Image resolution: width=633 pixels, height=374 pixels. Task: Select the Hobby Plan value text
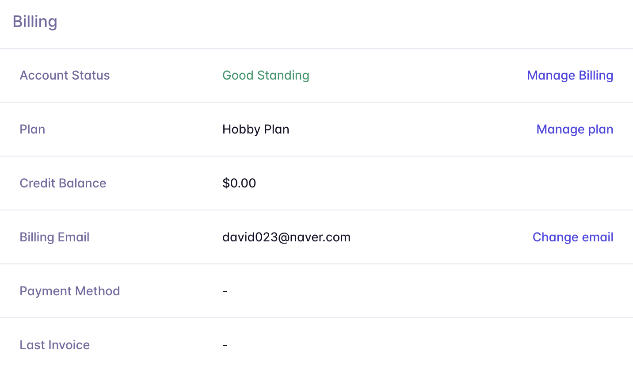click(255, 130)
